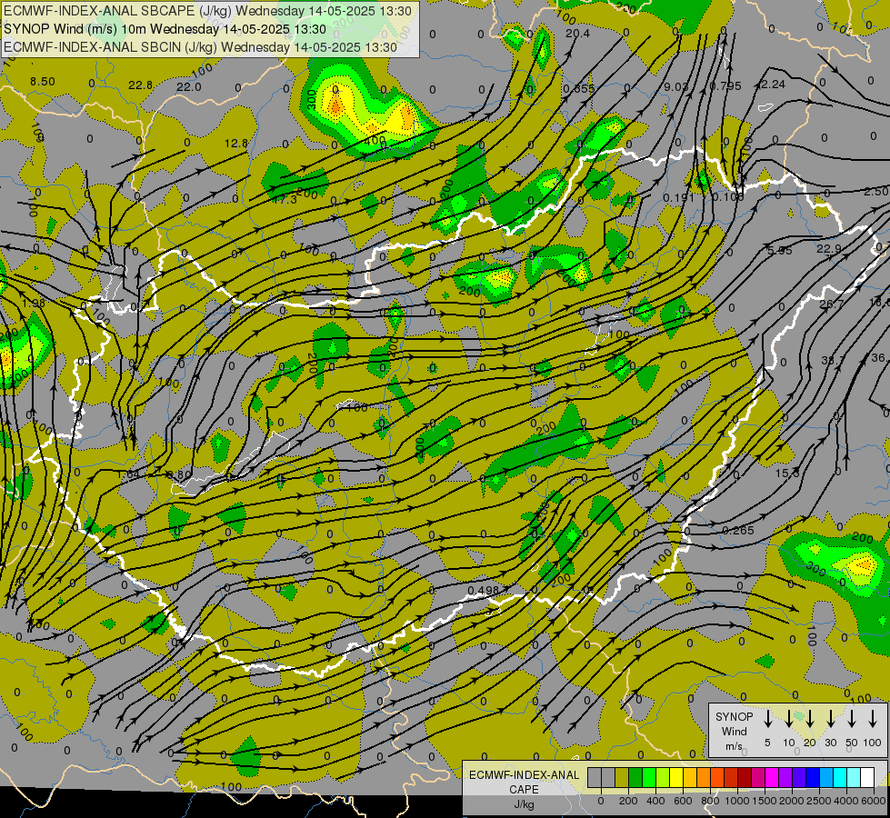Screen dimensions: 890x818
Task: Click the map value '22.8'
Action: click(x=140, y=85)
